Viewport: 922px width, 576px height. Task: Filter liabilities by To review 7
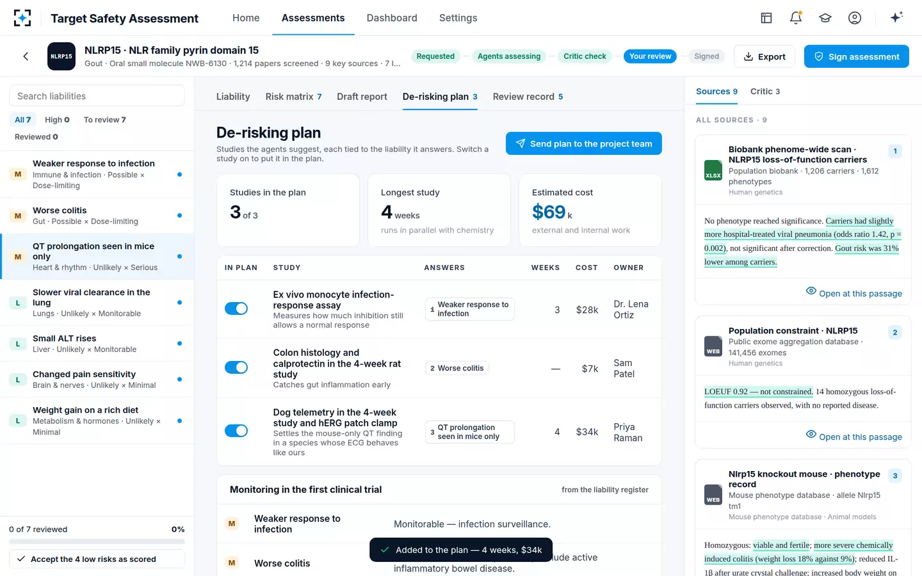[x=105, y=120]
